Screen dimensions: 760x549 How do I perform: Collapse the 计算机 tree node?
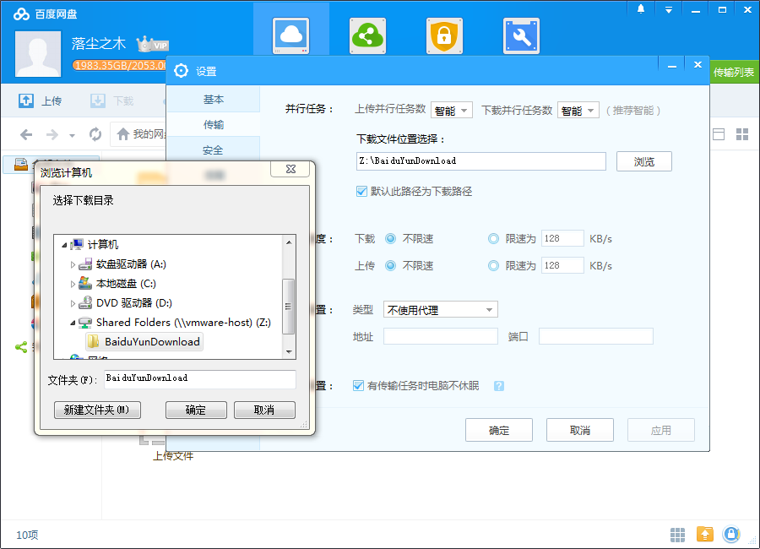coord(64,245)
